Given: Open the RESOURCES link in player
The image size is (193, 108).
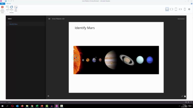Looking at the screenshot, I should tap(181, 19).
